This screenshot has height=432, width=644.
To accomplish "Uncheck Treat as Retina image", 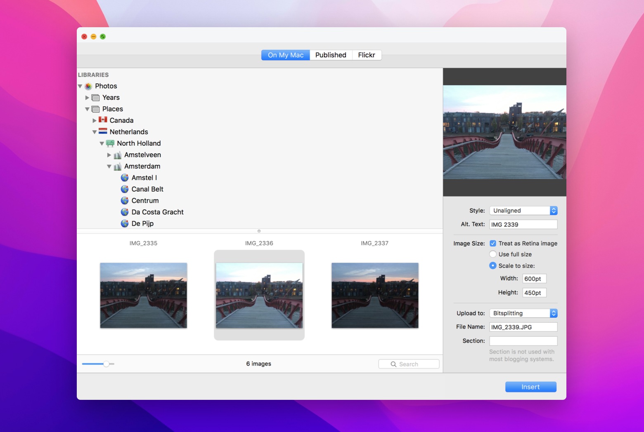I will click(x=492, y=243).
